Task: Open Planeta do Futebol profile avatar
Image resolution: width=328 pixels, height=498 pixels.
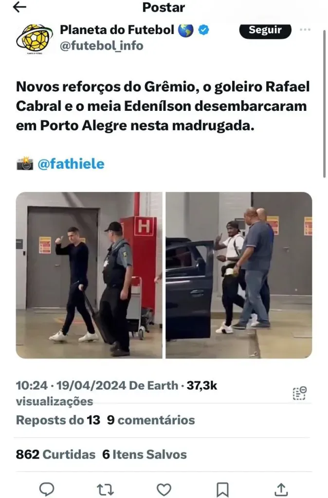Action: click(35, 38)
